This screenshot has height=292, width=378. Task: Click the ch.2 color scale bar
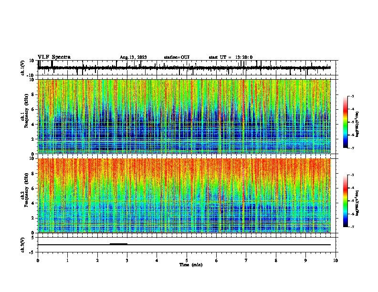(345, 201)
